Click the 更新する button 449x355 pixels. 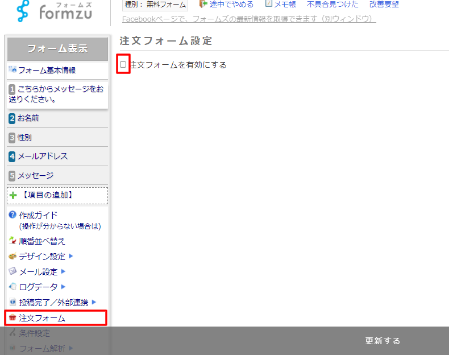(383, 341)
